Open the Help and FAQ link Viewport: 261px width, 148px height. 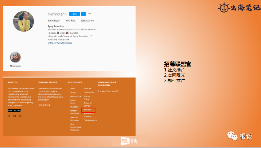44,105
